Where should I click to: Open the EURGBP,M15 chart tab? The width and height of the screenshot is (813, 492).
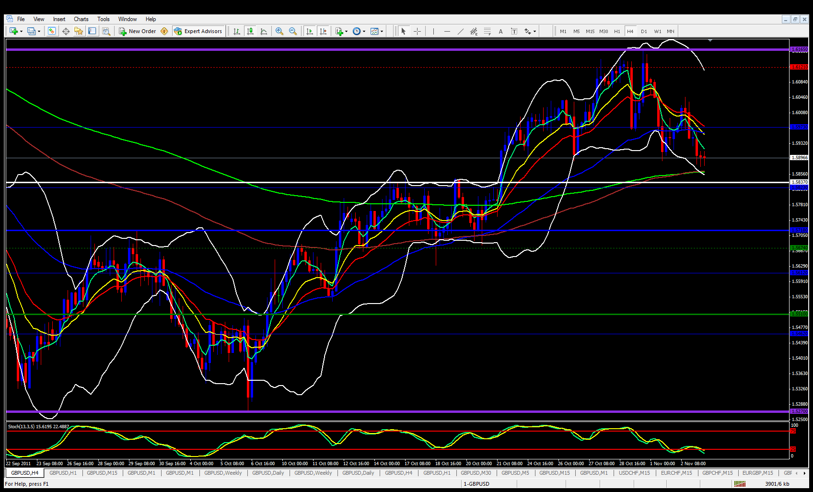pyautogui.click(x=758, y=473)
